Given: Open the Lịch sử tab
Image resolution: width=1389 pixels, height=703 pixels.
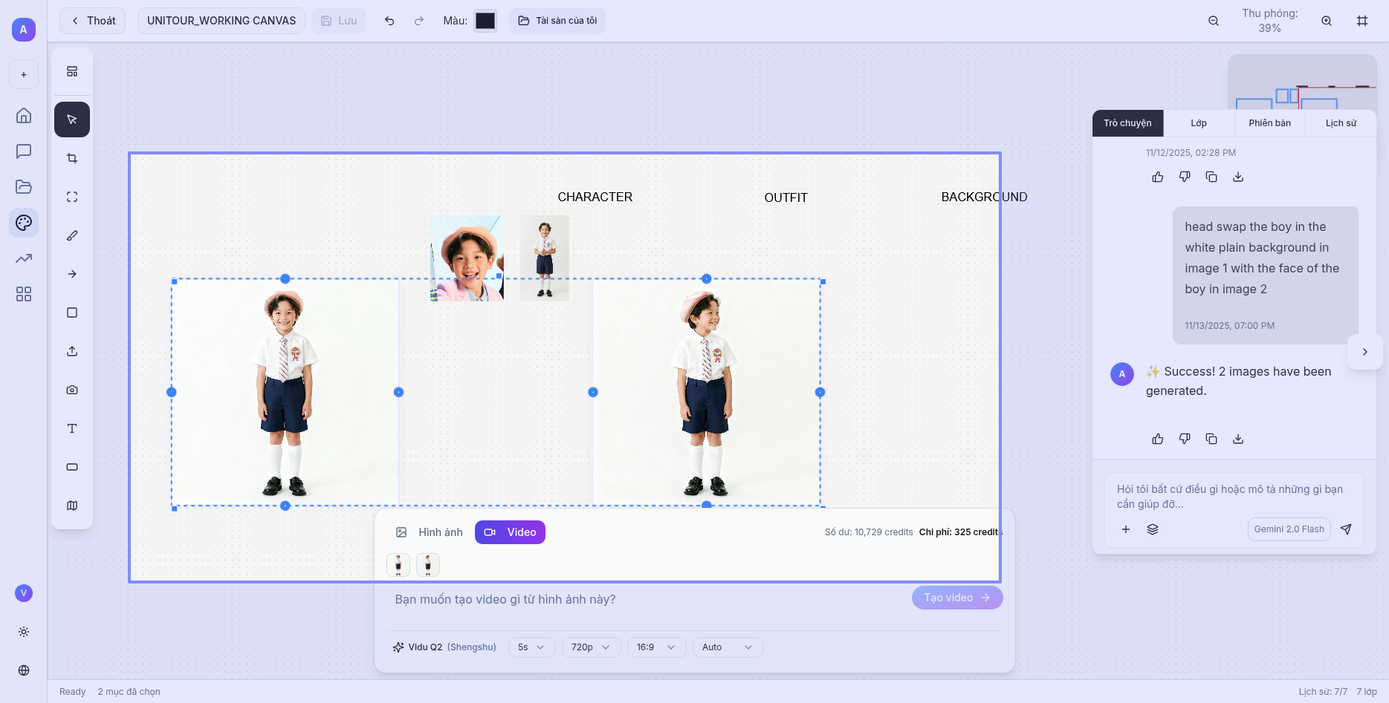Looking at the screenshot, I should coord(1341,123).
